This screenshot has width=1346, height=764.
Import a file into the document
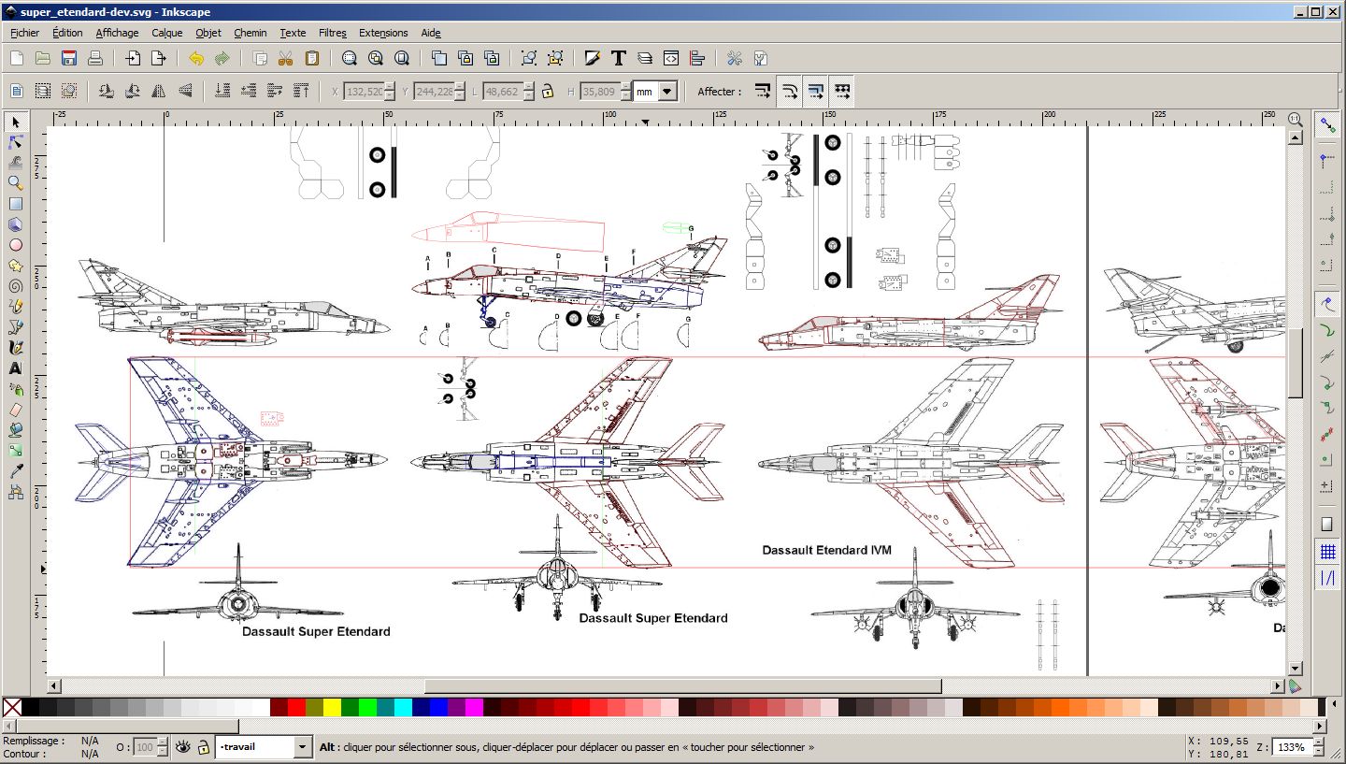click(x=133, y=58)
